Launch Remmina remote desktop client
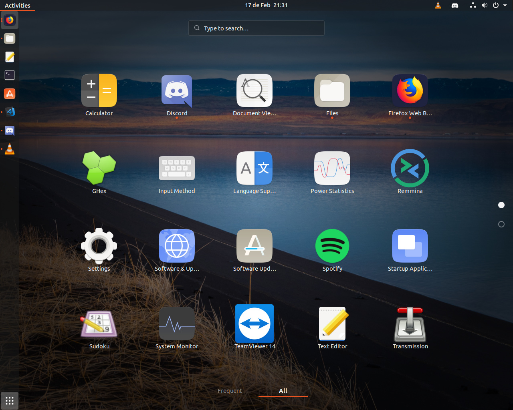Image resolution: width=513 pixels, height=410 pixels. [410, 168]
